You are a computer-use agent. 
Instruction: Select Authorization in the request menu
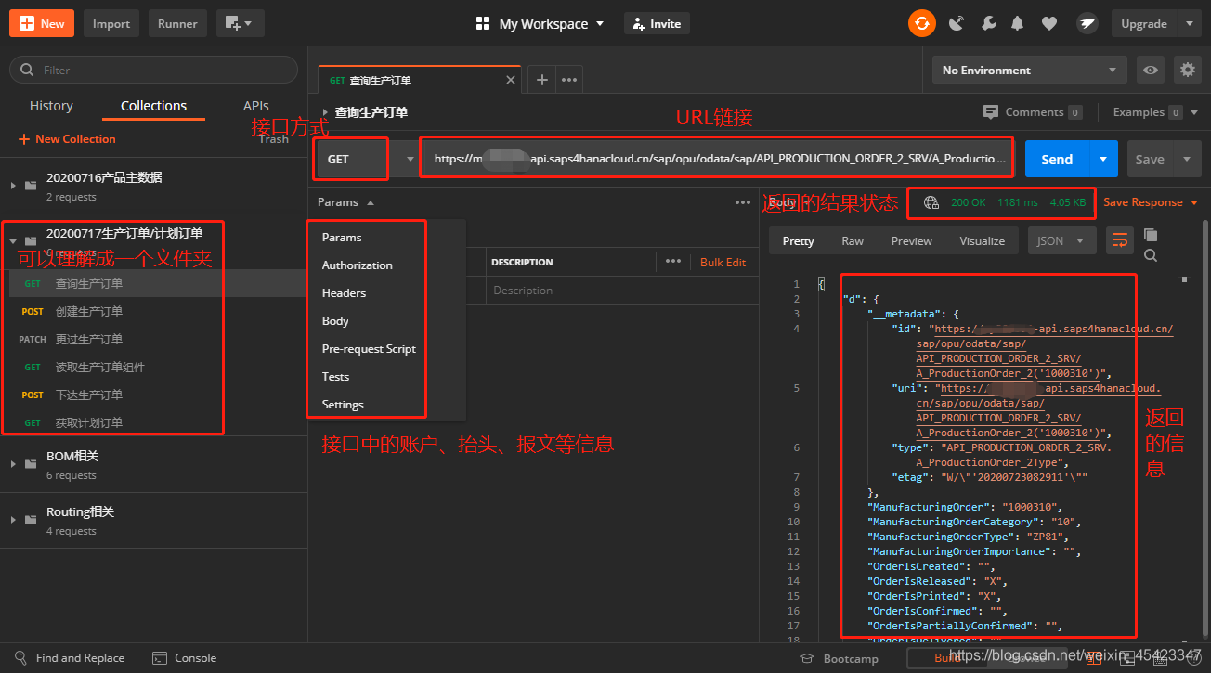coord(358,265)
